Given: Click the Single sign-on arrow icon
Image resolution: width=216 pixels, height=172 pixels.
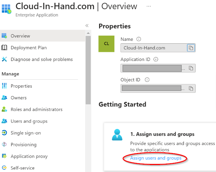Looking at the screenshot, I should point(4,133).
